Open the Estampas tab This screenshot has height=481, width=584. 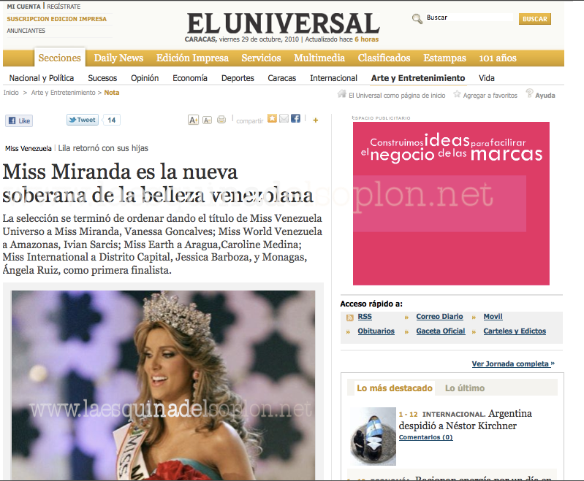tap(444, 58)
